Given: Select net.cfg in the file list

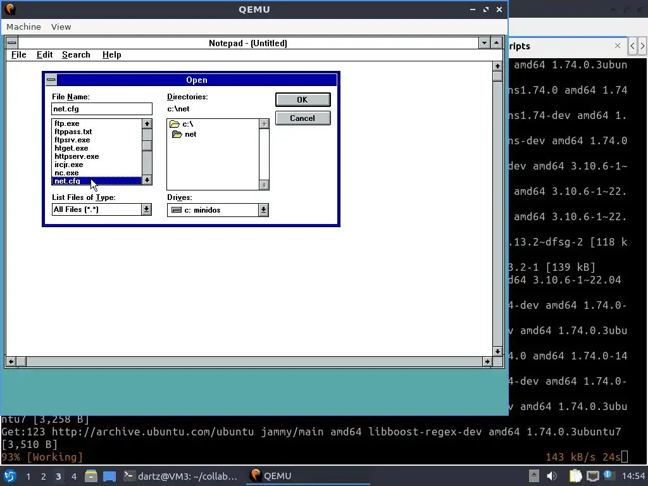Looking at the screenshot, I should point(97,181).
